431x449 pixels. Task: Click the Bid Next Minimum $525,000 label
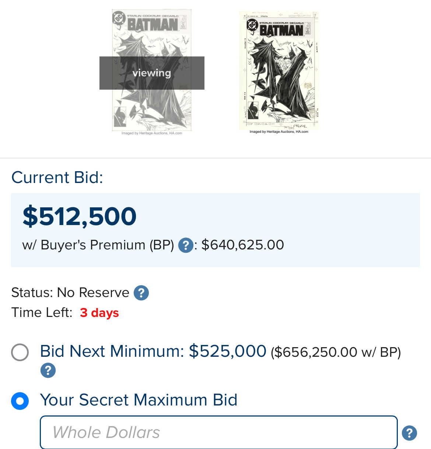(x=153, y=351)
